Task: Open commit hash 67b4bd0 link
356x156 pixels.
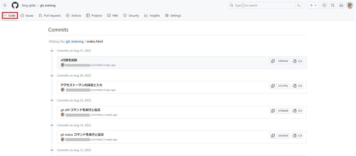Action: [x=283, y=111]
